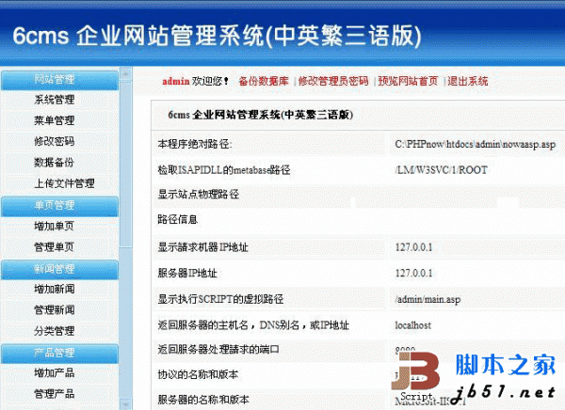Image resolution: width=565 pixels, height=410 pixels.
Task: Select the localhost value
Action: (x=413, y=325)
